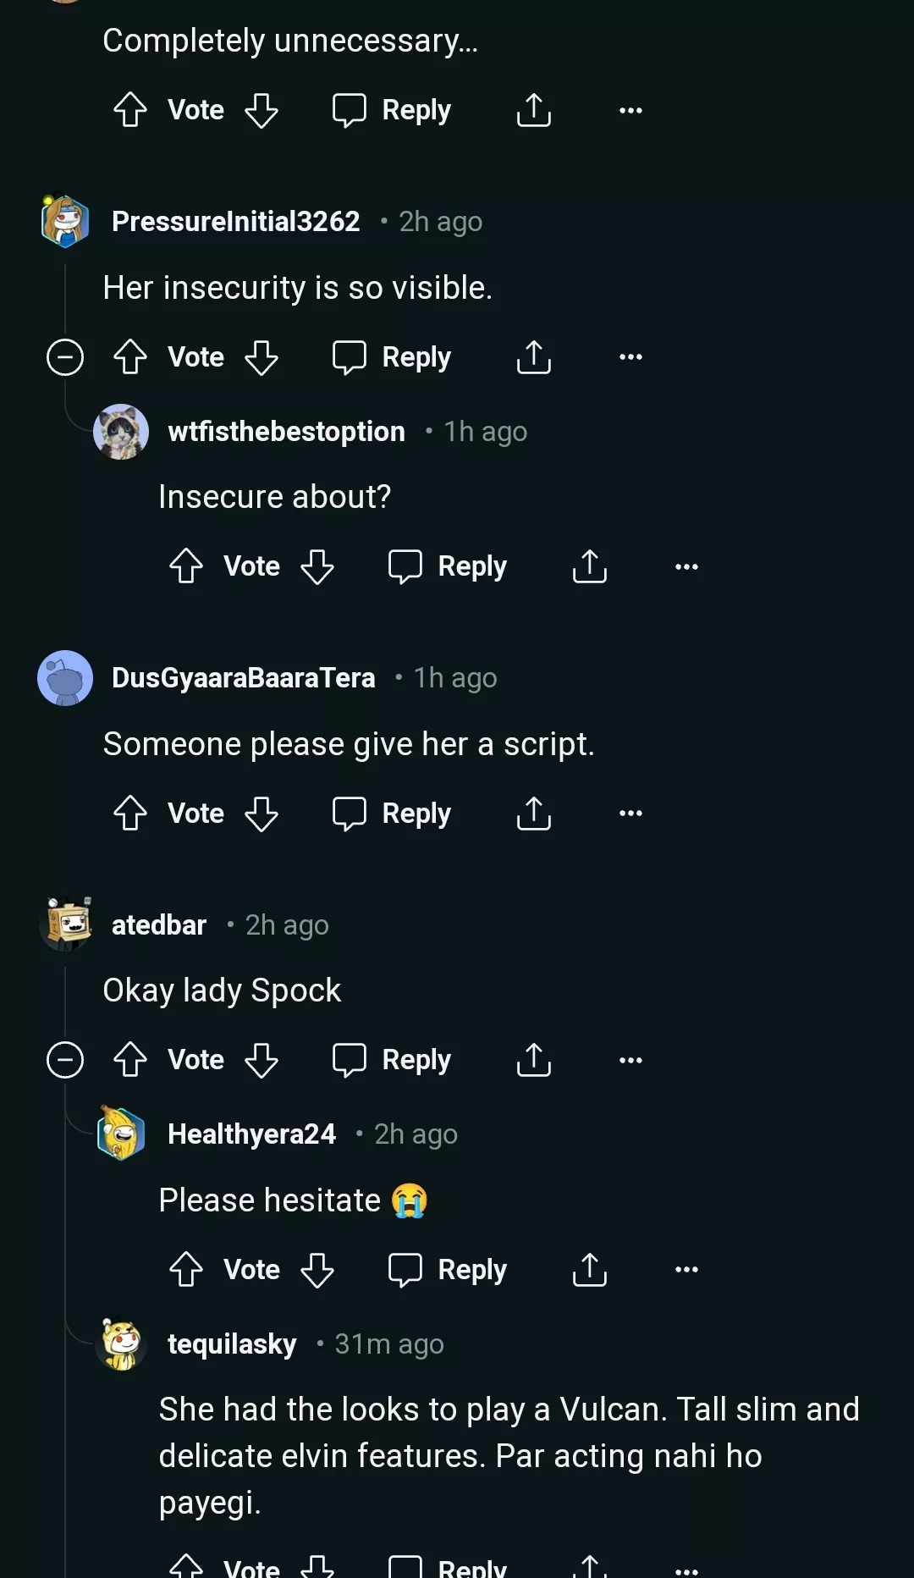Share Healthyera24's reply
The image size is (914, 1578).
tap(589, 1269)
